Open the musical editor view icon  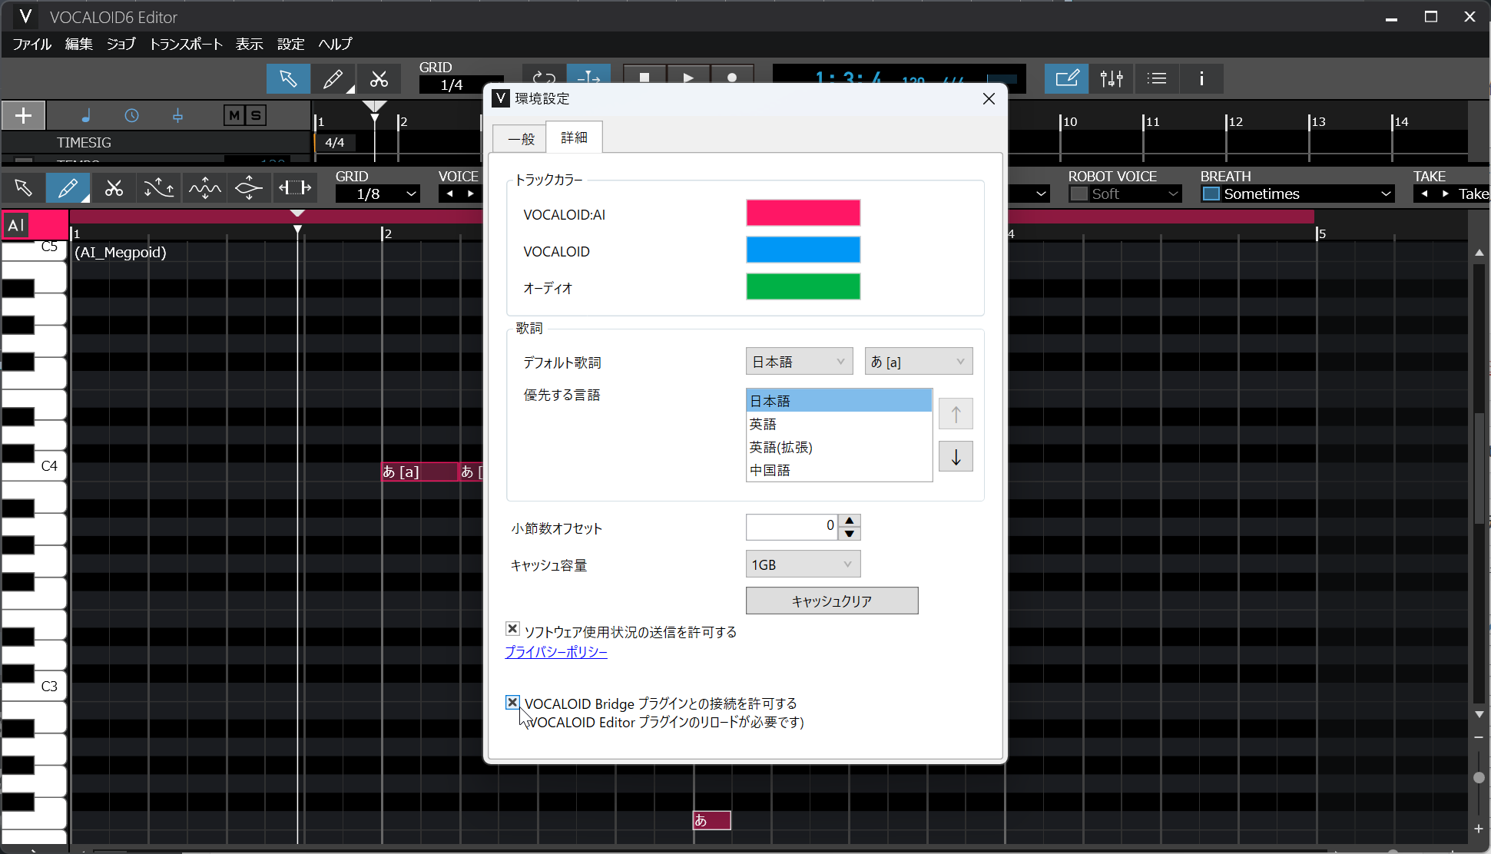[x=1066, y=78]
